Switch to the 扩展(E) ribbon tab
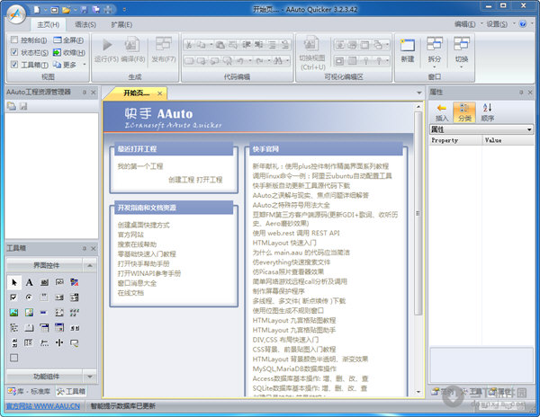 pos(121,25)
